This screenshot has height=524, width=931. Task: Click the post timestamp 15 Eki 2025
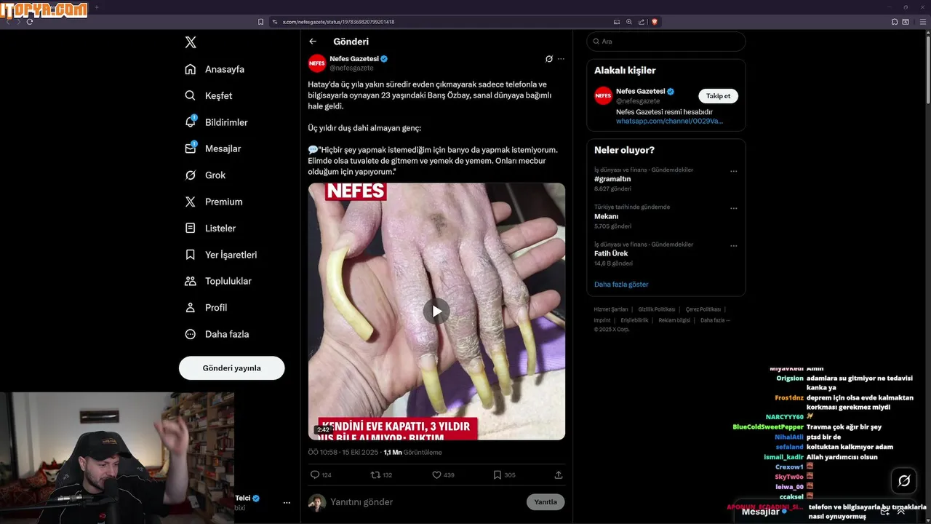[x=361, y=453]
